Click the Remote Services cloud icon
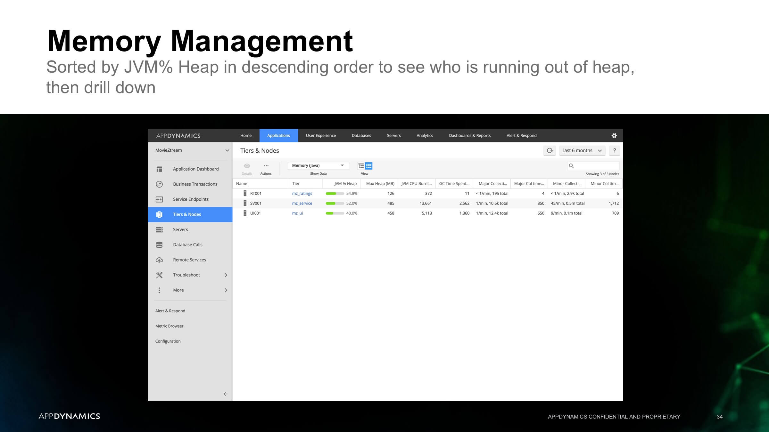This screenshot has height=432, width=769. pyautogui.click(x=159, y=260)
